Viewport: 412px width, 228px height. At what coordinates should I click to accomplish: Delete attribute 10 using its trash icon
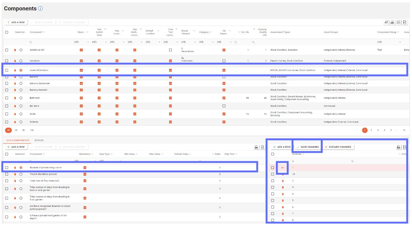(283, 174)
